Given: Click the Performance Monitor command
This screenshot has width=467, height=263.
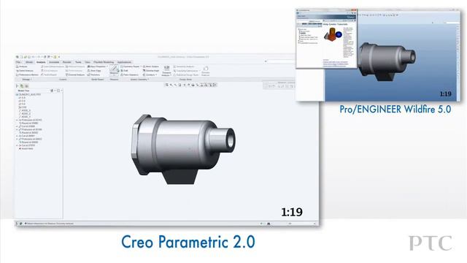Looking at the screenshot, I should point(27,75).
